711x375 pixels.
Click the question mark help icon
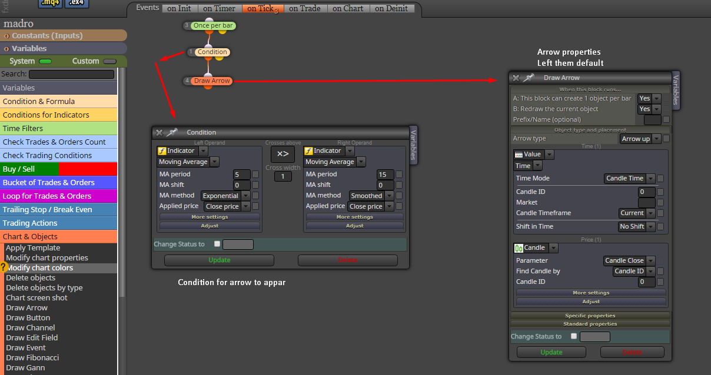coord(3,267)
